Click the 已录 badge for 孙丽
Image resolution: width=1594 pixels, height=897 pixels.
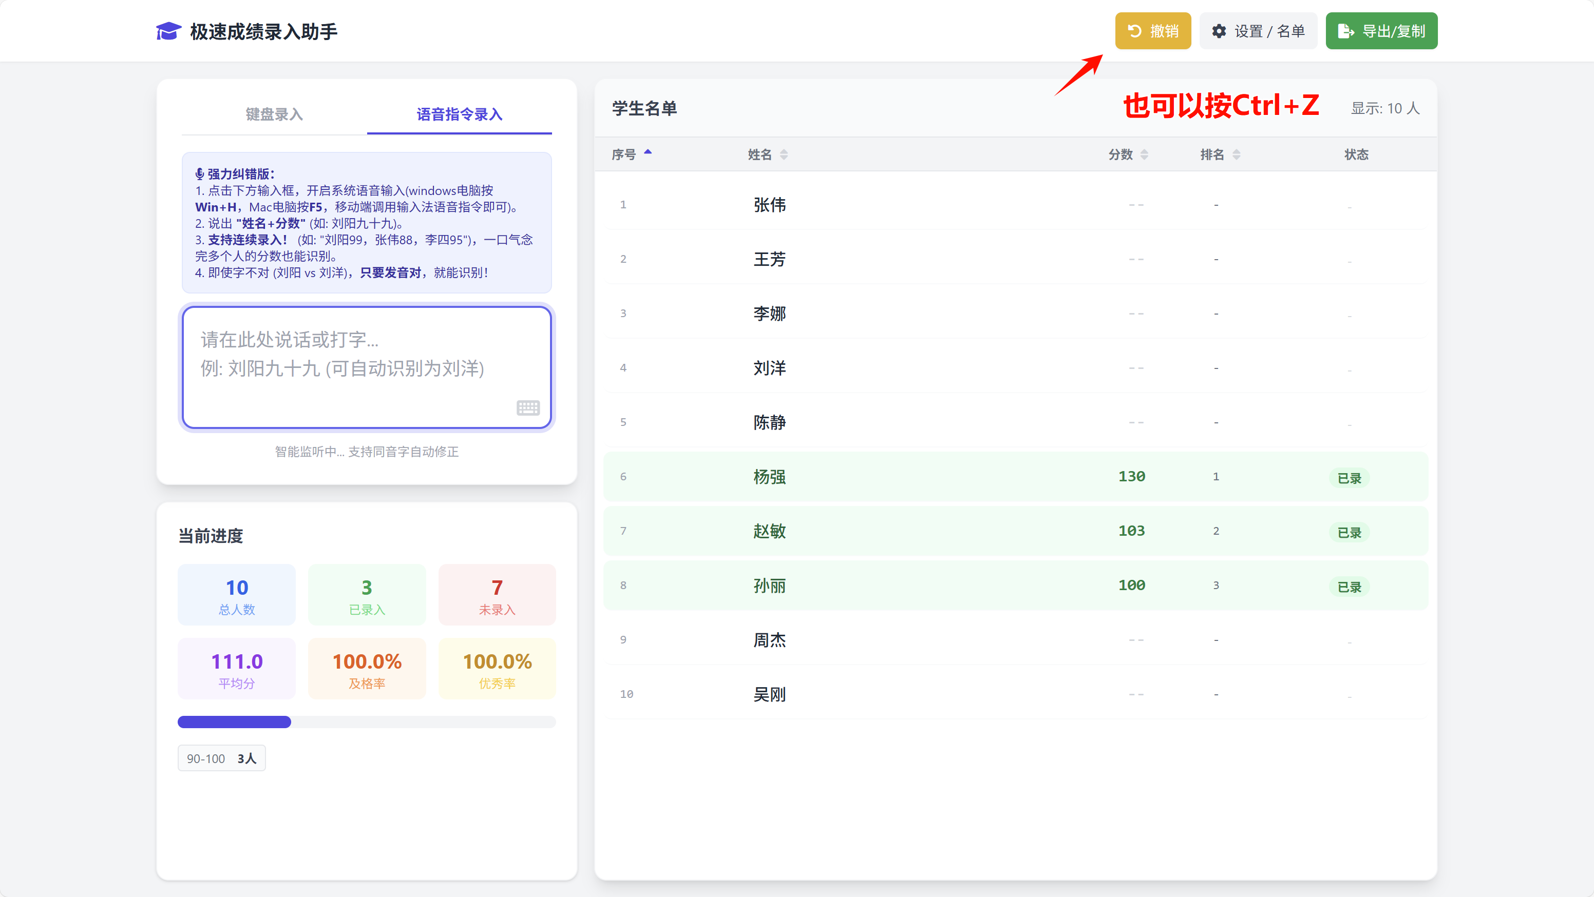(x=1349, y=587)
